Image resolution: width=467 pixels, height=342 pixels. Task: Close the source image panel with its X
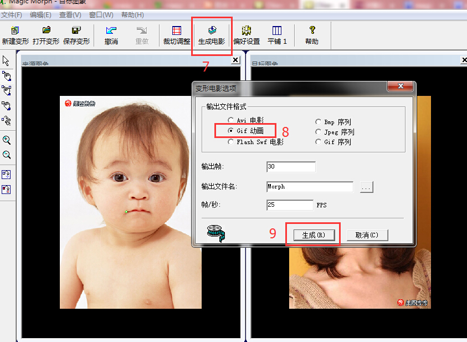click(x=235, y=60)
